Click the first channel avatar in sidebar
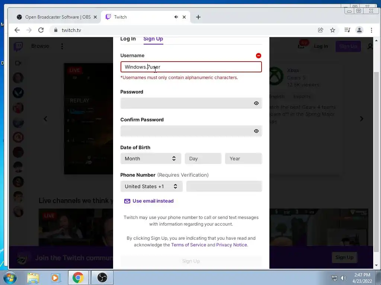This screenshot has width=381, height=285. [18, 78]
